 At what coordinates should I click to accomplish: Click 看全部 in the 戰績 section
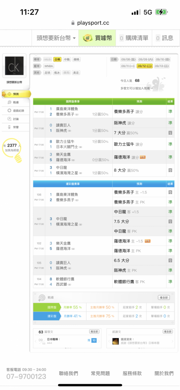pyautogui.click(x=164, y=298)
